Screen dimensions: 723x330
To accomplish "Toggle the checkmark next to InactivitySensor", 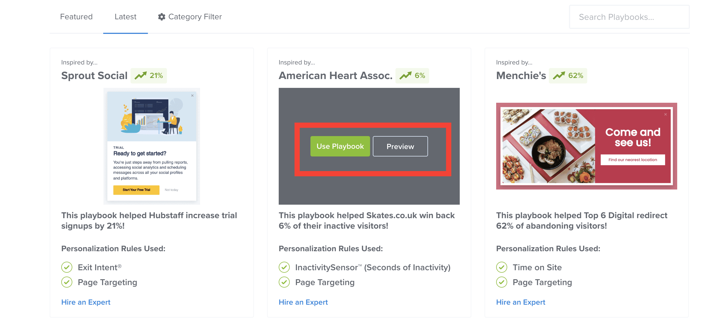I will [284, 267].
